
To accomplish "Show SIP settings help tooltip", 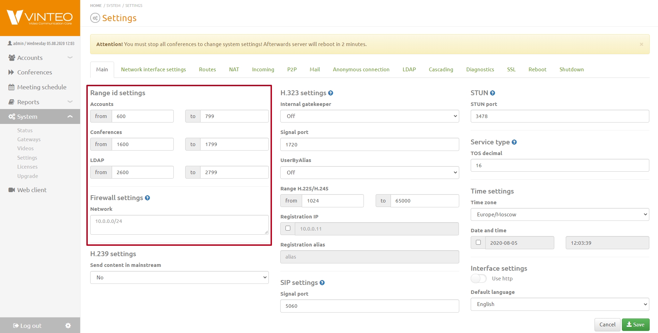I will click(322, 283).
